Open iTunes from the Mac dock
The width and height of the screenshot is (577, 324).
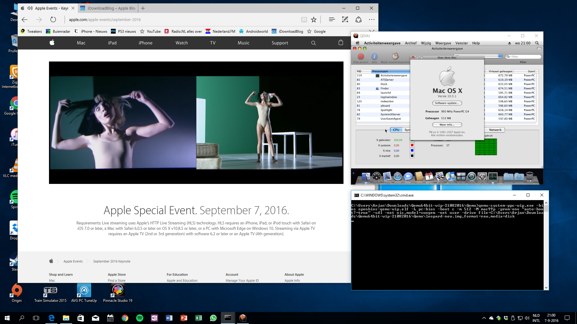click(450, 177)
